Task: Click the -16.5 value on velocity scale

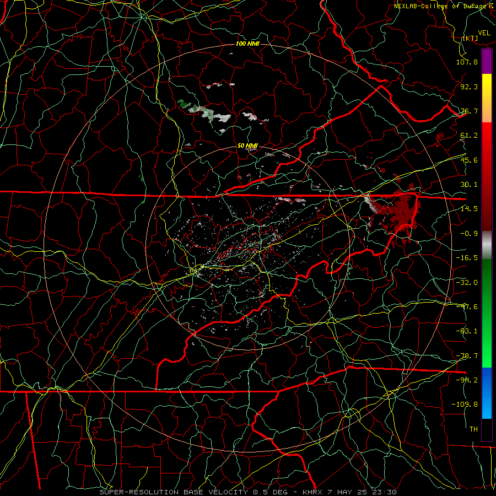Action: [x=467, y=258]
